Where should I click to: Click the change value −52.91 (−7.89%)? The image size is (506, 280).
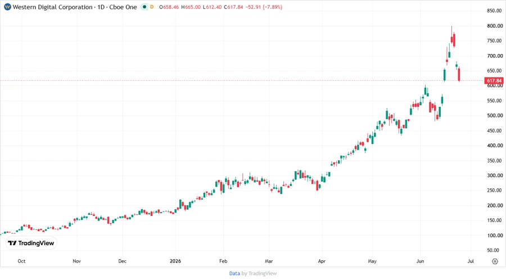(x=264, y=7)
